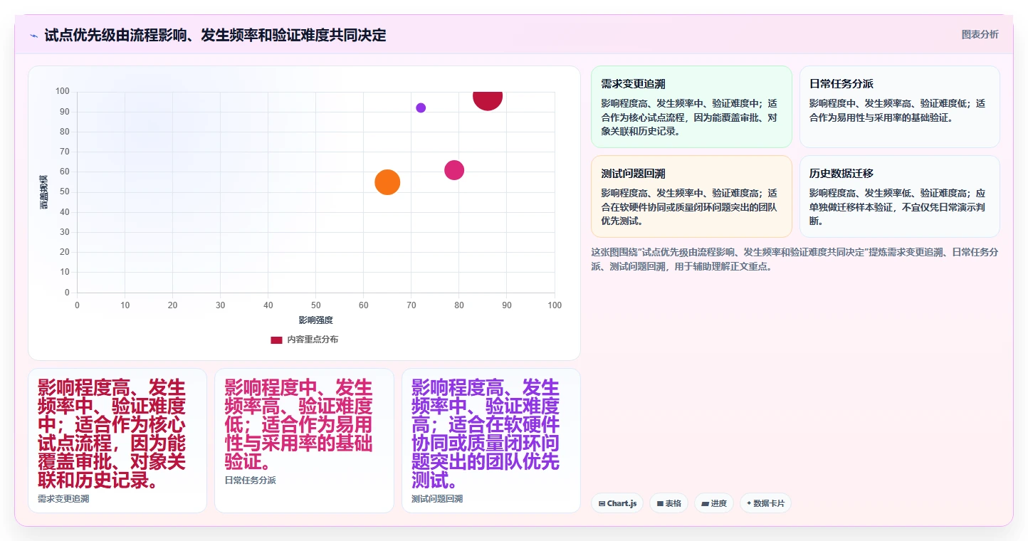Select the Chart.js tag

coord(617,503)
